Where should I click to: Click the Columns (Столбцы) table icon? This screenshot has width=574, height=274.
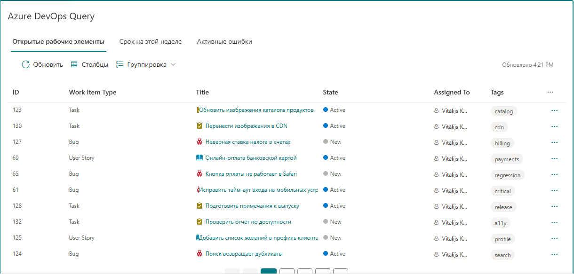[x=74, y=64]
